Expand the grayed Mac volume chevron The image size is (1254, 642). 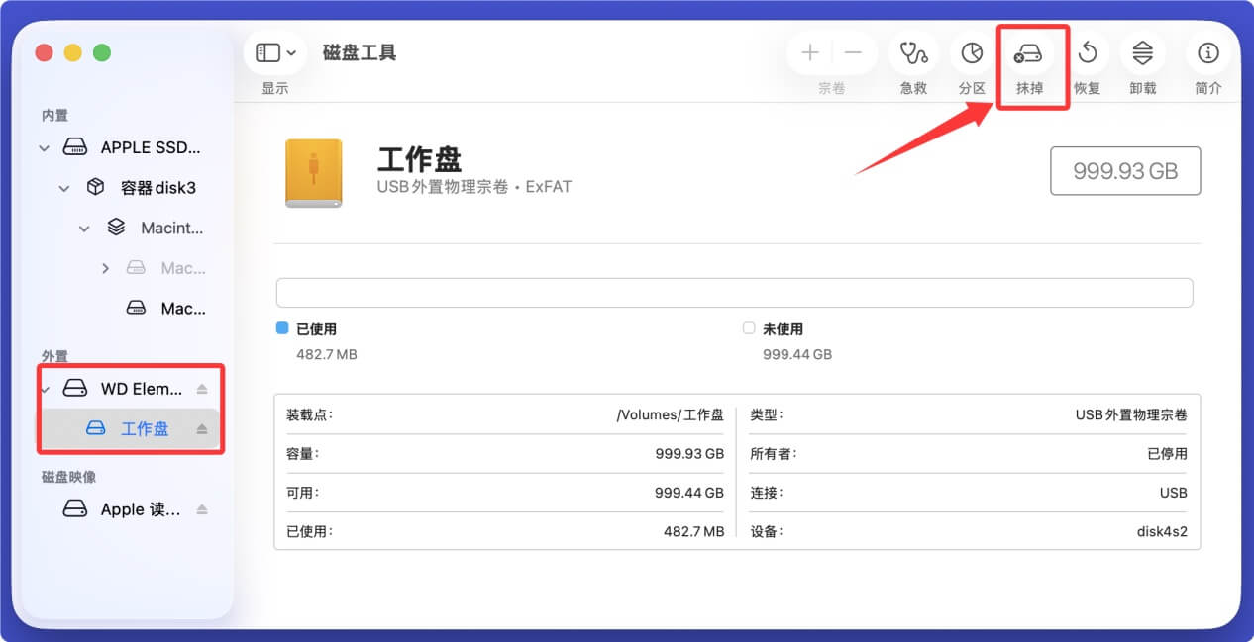tap(106, 267)
